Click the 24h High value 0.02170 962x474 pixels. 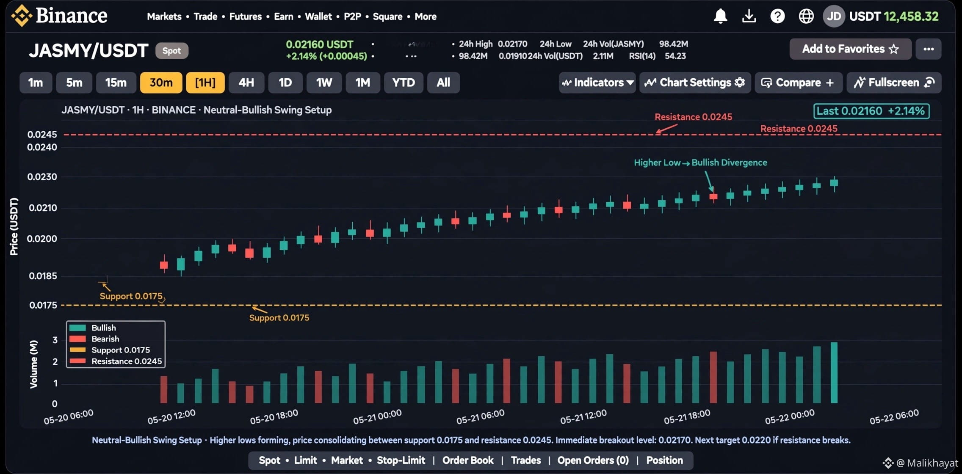click(x=512, y=44)
